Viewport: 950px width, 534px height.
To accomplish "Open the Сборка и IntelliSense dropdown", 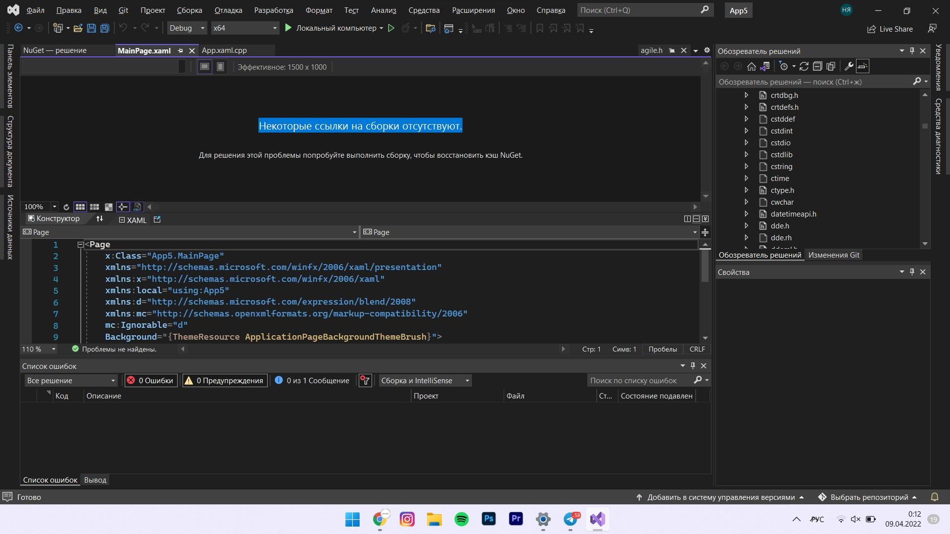I will pos(425,380).
